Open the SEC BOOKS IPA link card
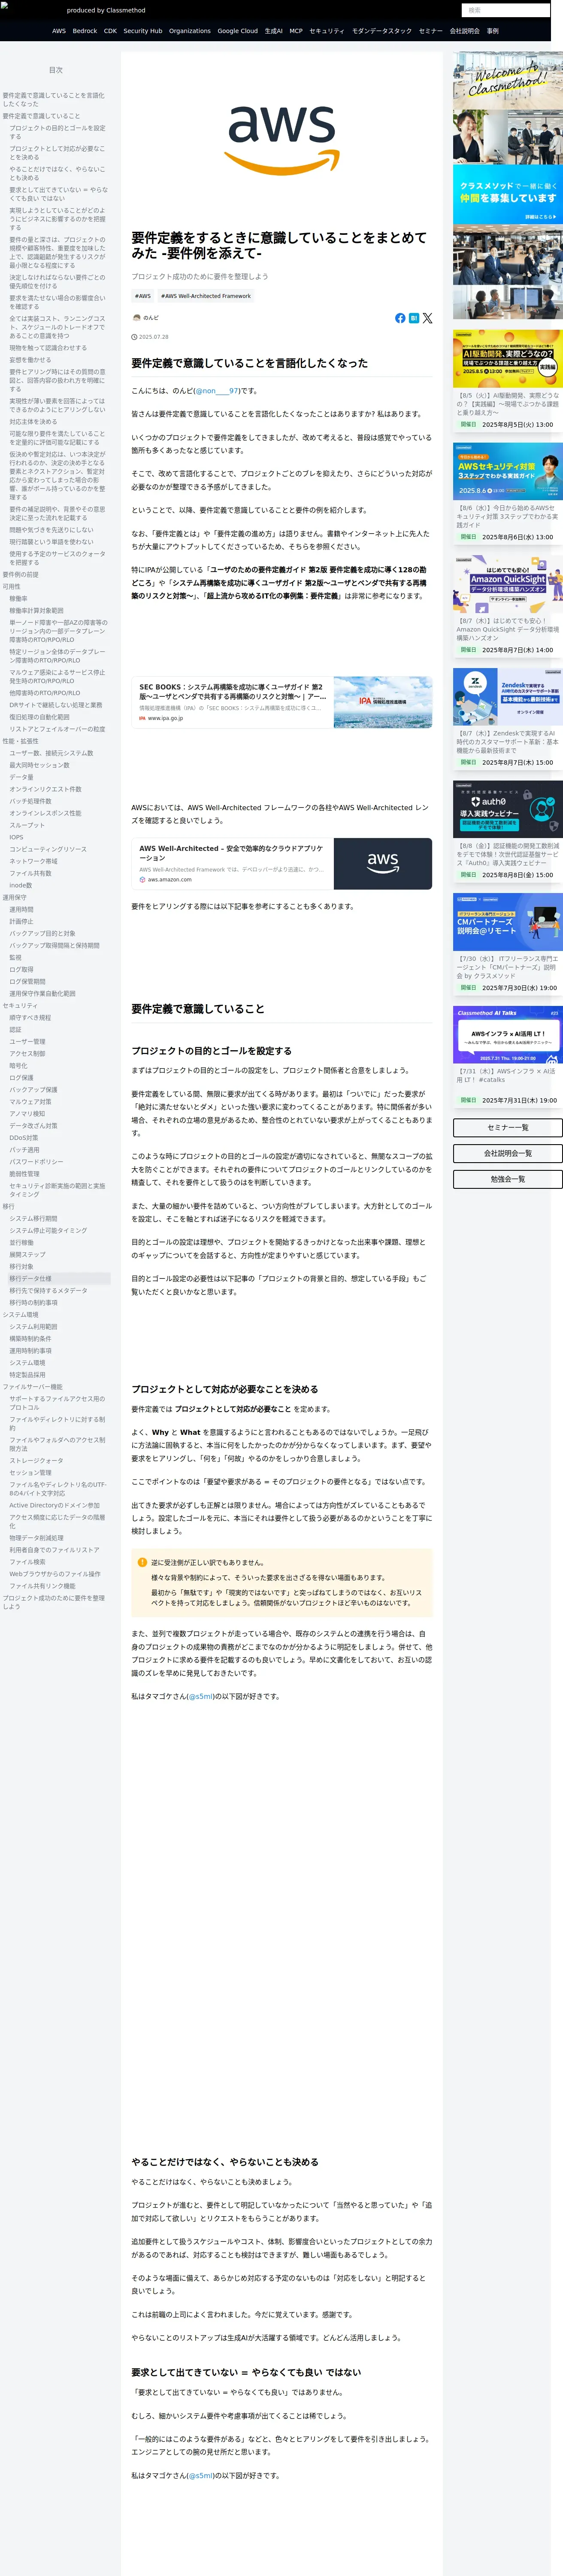Viewport: 563px width, 2576px height. pos(282,702)
